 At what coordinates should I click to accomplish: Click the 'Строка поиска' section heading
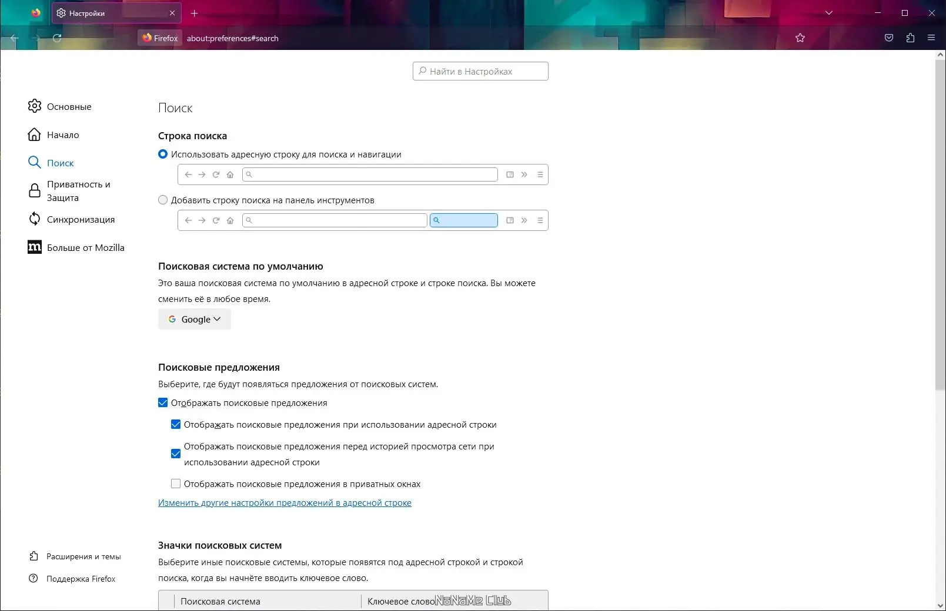[x=192, y=136]
